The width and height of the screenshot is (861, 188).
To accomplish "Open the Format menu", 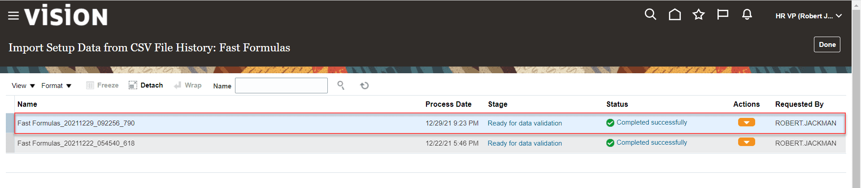I will point(56,86).
